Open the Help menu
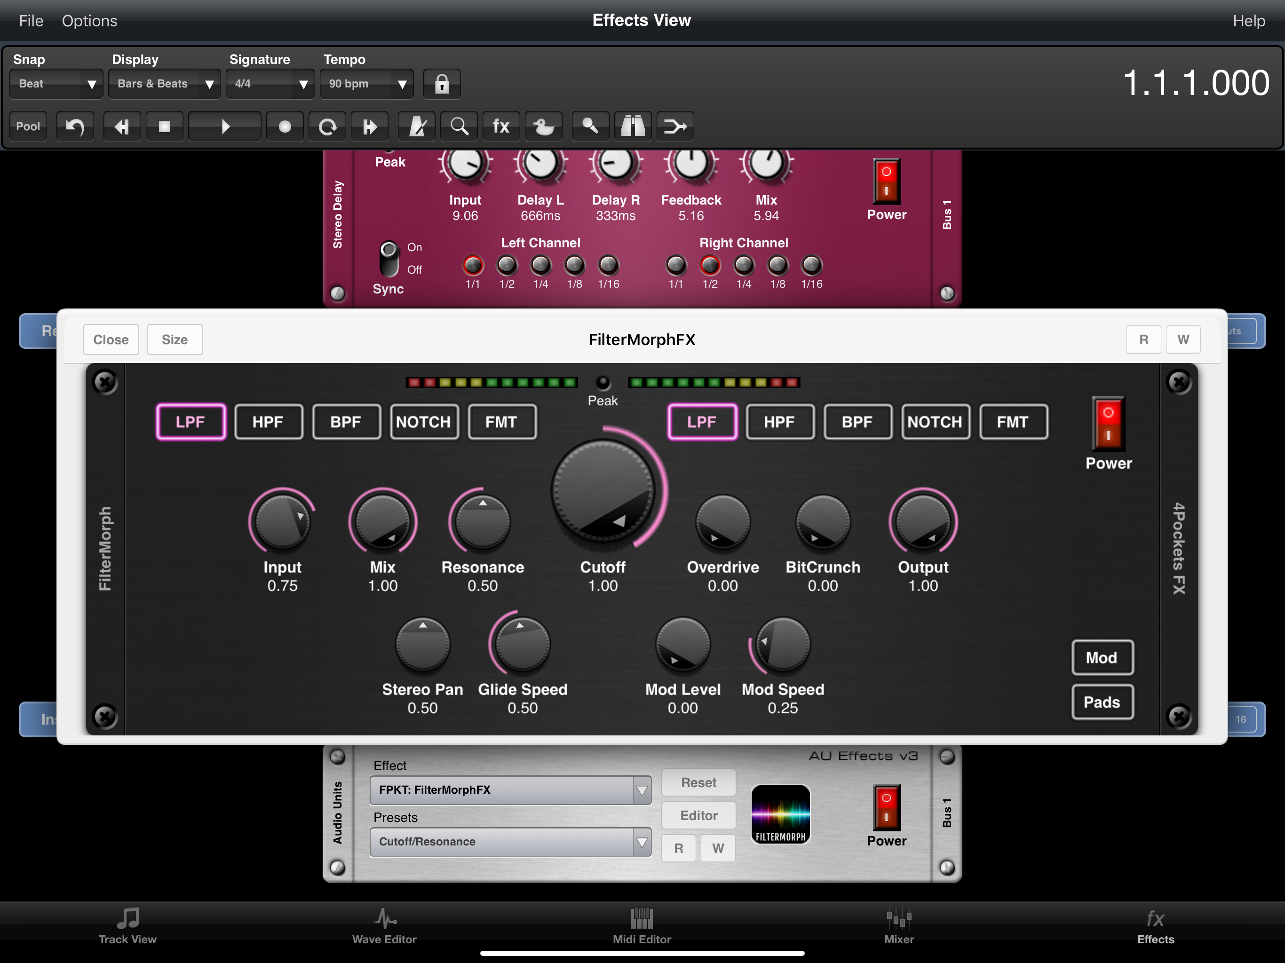 [x=1248, y=21]
